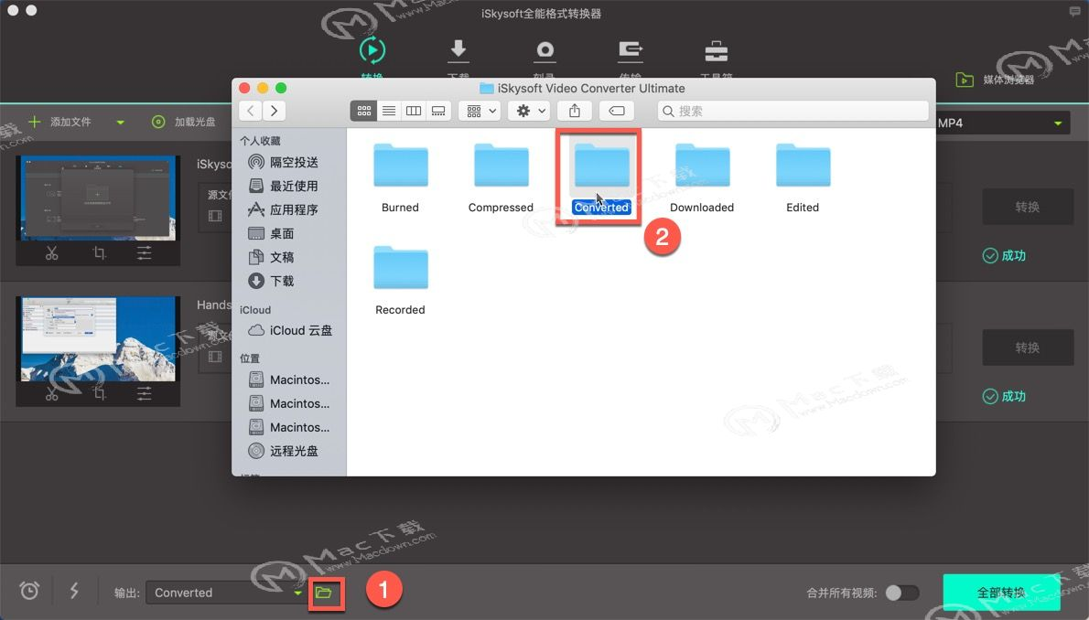Open the gear action menu

[x=530, y=111]
